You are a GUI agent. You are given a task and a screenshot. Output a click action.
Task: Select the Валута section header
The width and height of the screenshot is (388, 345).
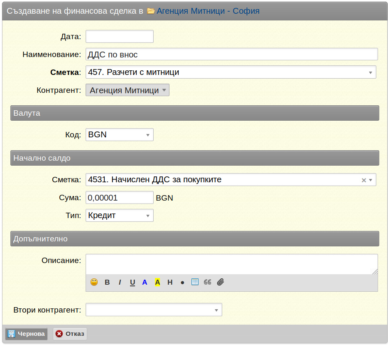(195, 113)
